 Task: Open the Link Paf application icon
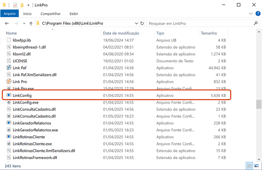(9, 68)
